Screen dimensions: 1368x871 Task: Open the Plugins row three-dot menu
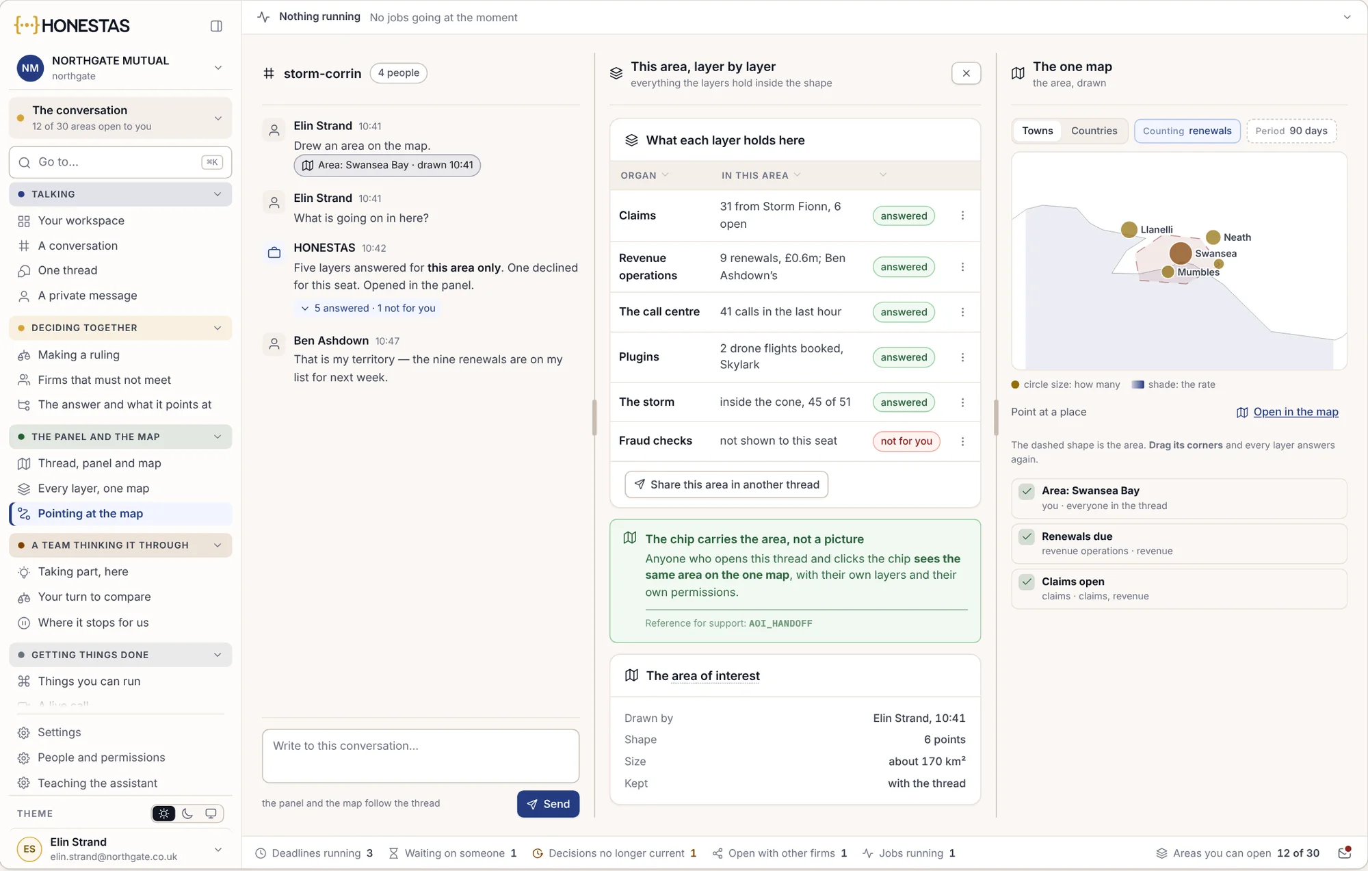(x=962, y=357)
